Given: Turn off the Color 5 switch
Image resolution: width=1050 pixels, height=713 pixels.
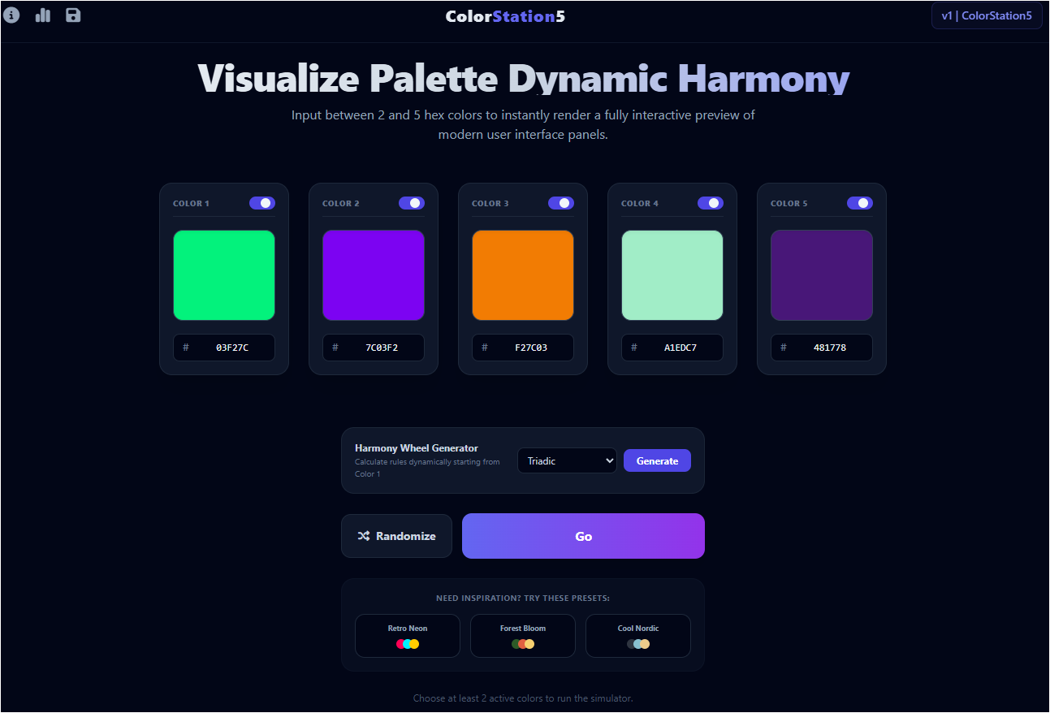Looking at the screenshot, I should (x=860, y=203).
